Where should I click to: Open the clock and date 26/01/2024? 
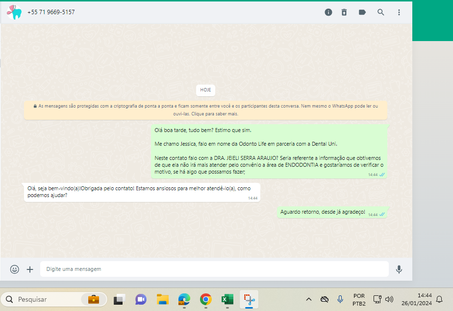pos(417,299)
